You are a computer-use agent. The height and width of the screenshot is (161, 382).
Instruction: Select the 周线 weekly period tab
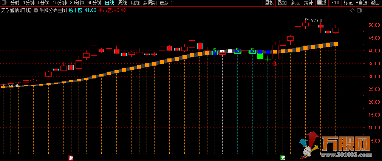(x=122, y=3)
